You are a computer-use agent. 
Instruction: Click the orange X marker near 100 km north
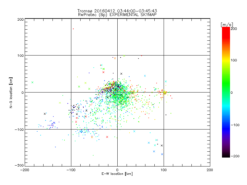[115, 58]
